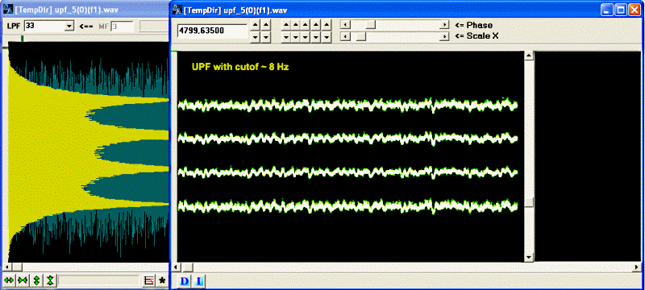Click the Phase slider thumb
This screenshot has width=645, height=290.
click(371, 25)
